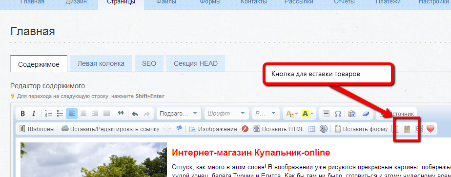Open Файлы in the top navigation
Image resolution: width=451 pixels, height=177 pixels.
pos(166,2)
